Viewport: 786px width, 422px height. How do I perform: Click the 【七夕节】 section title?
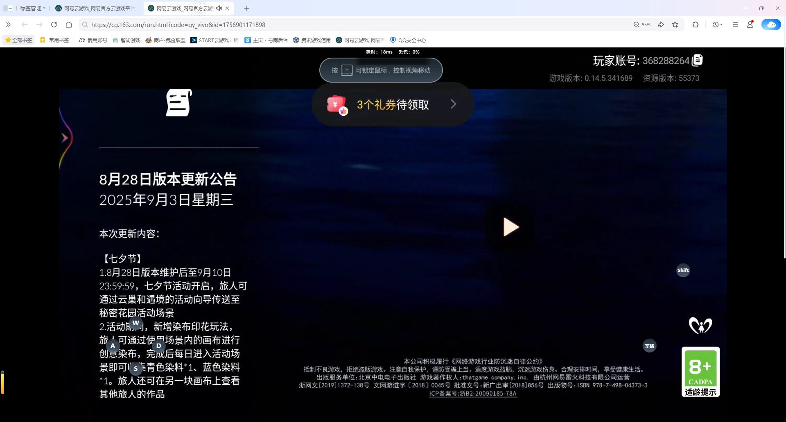pos(122,258)
